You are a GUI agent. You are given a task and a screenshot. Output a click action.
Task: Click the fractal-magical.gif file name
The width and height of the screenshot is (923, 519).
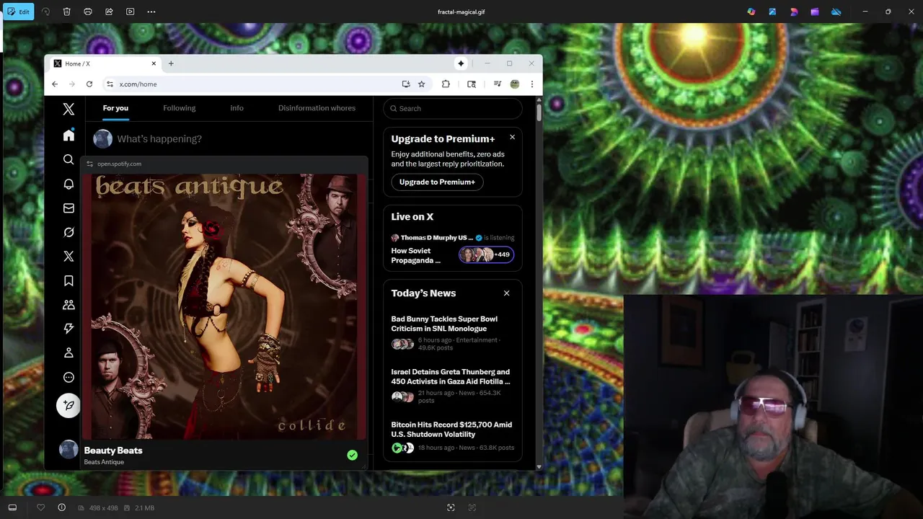(461, 12)
